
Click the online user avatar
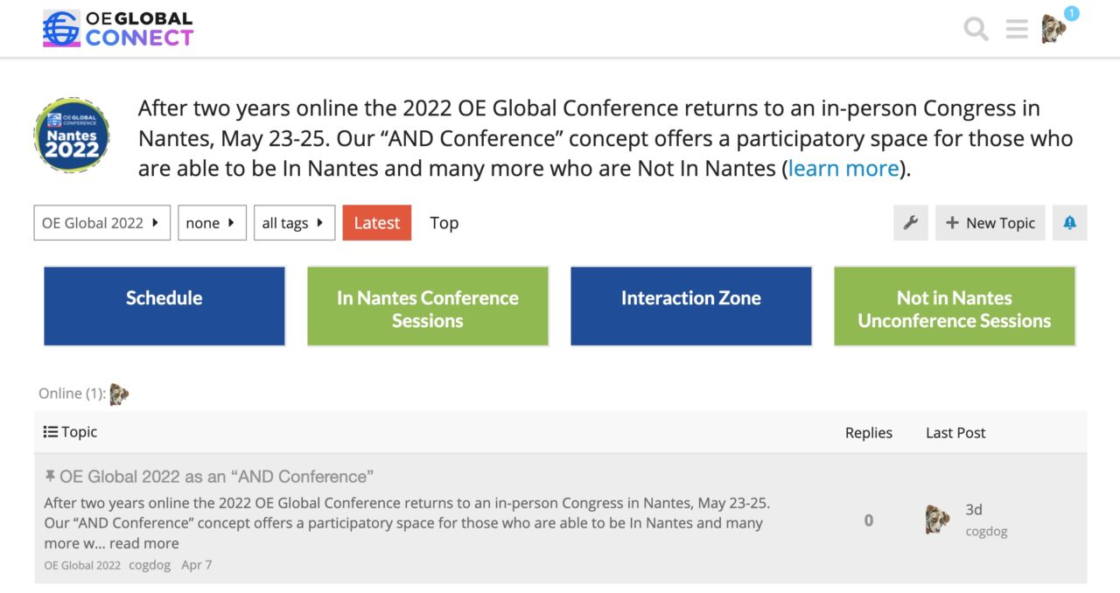pos(119,394)
